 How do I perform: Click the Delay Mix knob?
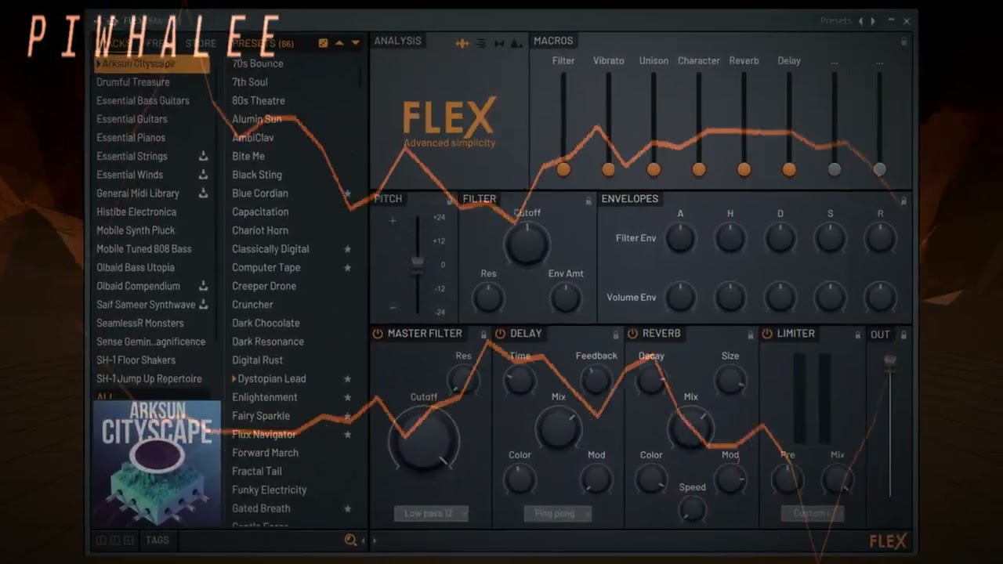559,428
